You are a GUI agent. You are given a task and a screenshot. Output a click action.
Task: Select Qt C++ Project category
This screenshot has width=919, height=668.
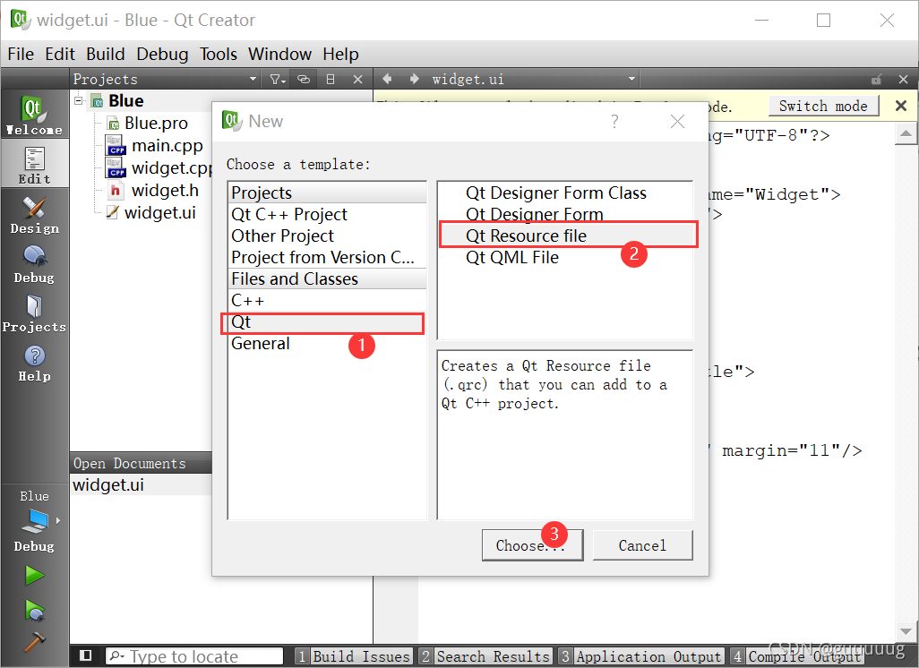[x=327, y=215]
